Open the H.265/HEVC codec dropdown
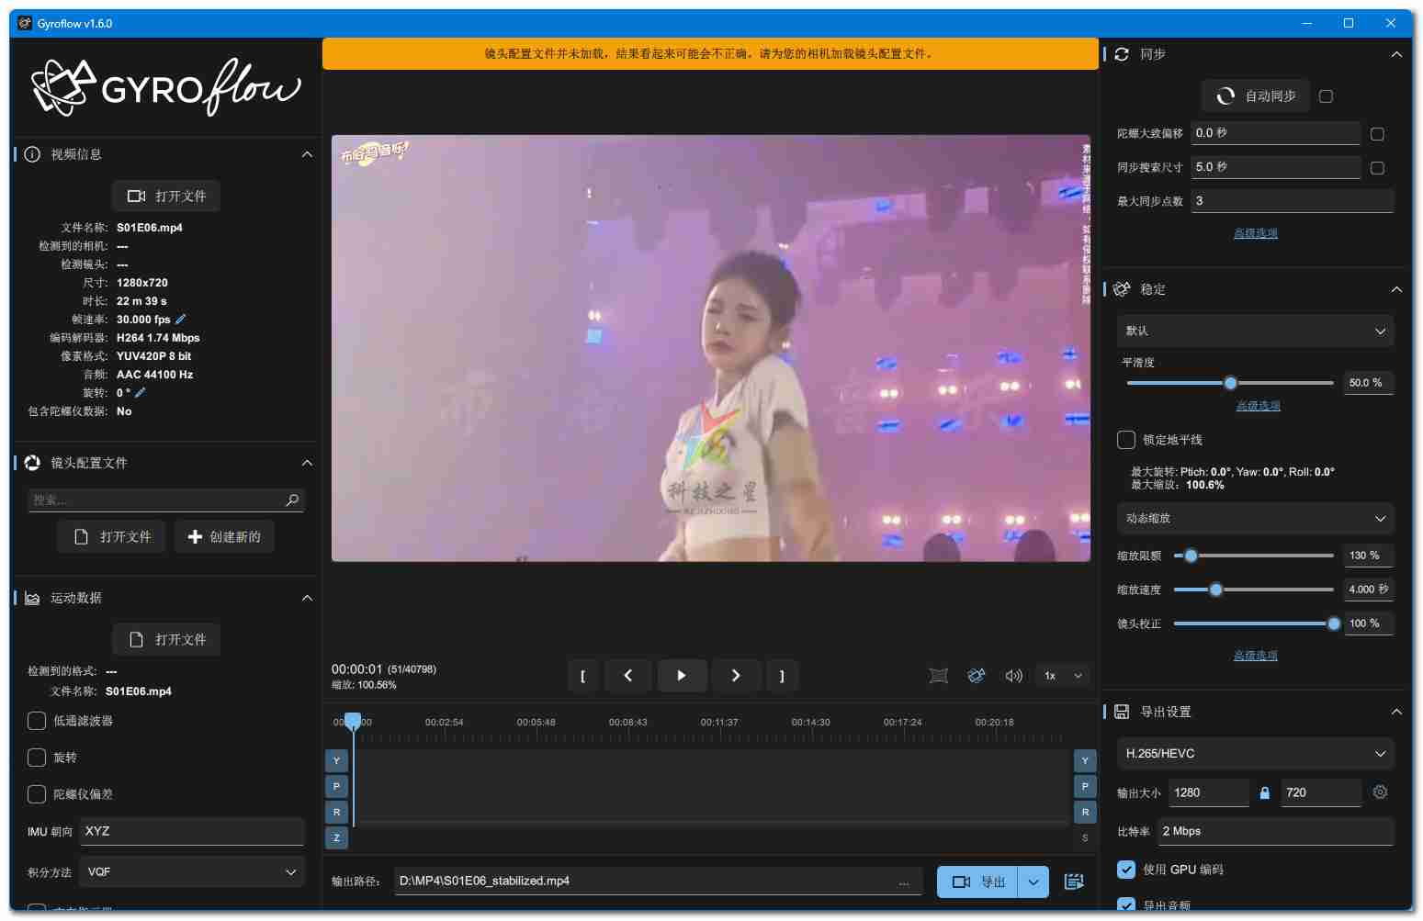The width and height of the screenshot is (1423, 921). point(1255,754)
